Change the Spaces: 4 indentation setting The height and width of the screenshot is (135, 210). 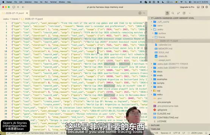pyautogui.click(x=166, y=133)
